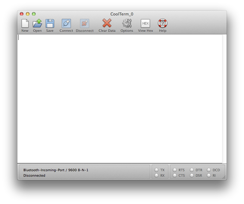244x204 pixels.
Task: Switch to View Hex mode
Action: [145, 23]
